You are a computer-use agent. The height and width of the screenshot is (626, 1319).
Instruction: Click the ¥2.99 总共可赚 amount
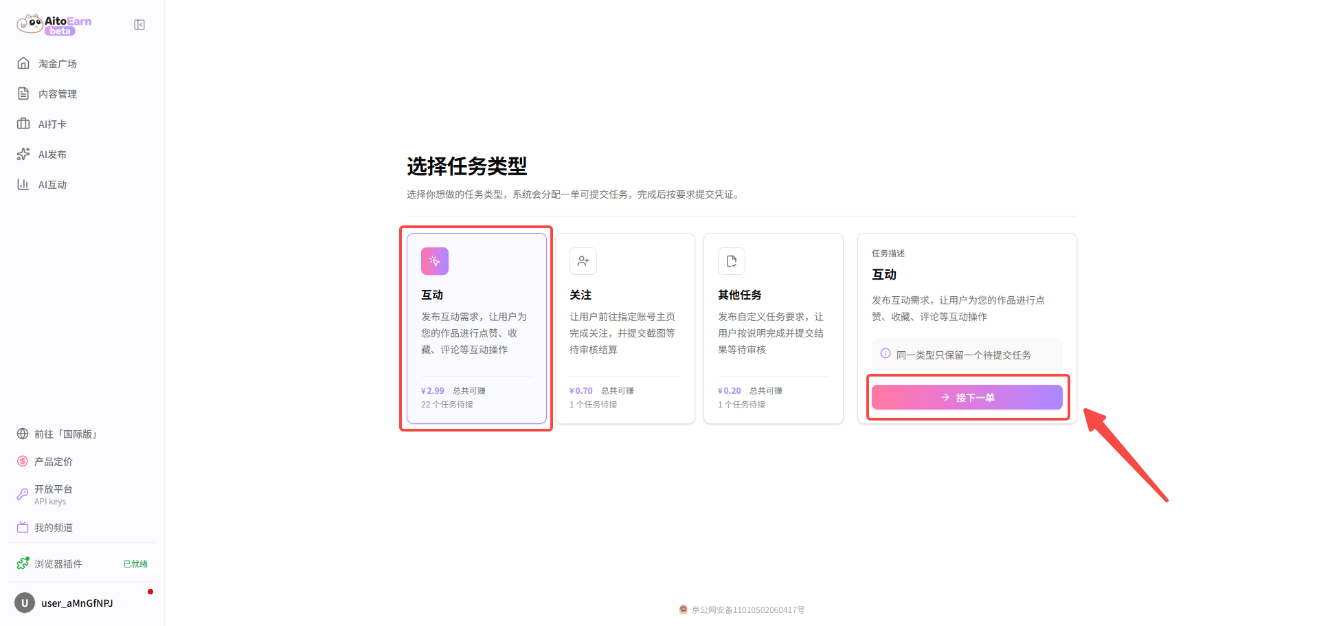tap(453, 390)
